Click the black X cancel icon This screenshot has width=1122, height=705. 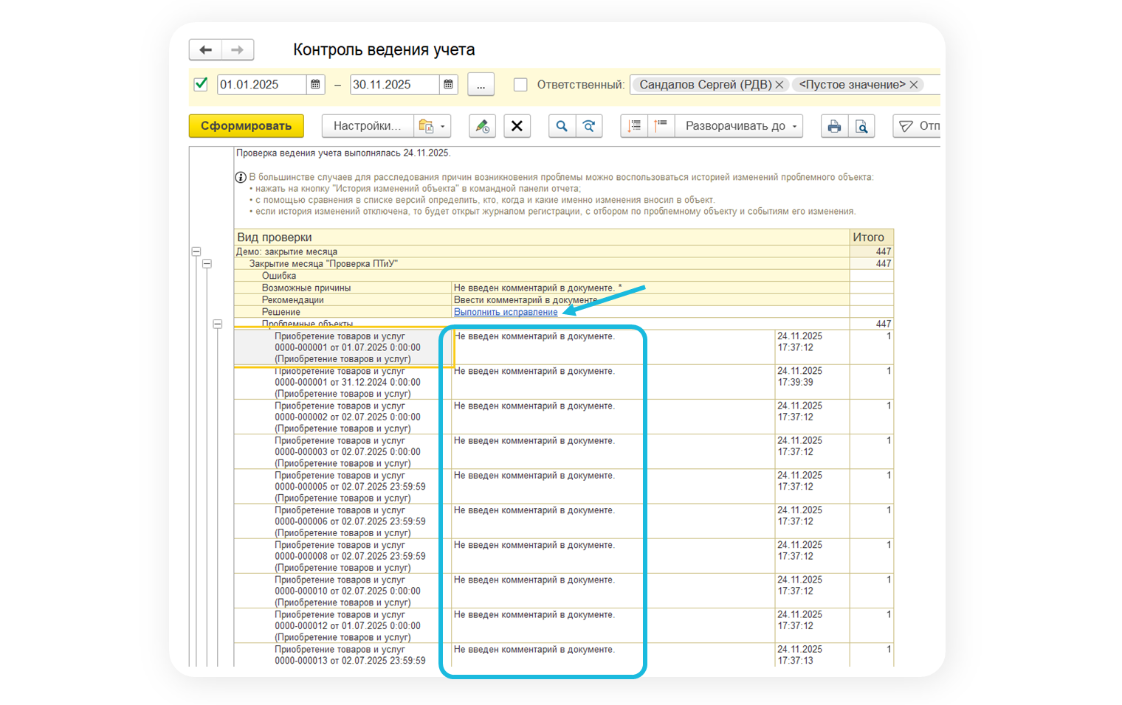coord(517,126)
